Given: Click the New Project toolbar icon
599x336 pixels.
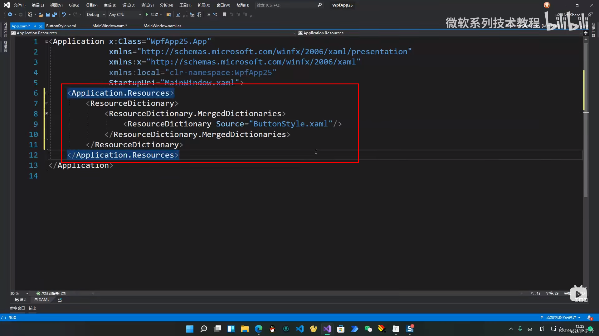Looking at the screenshot, I should coord(30,15).
